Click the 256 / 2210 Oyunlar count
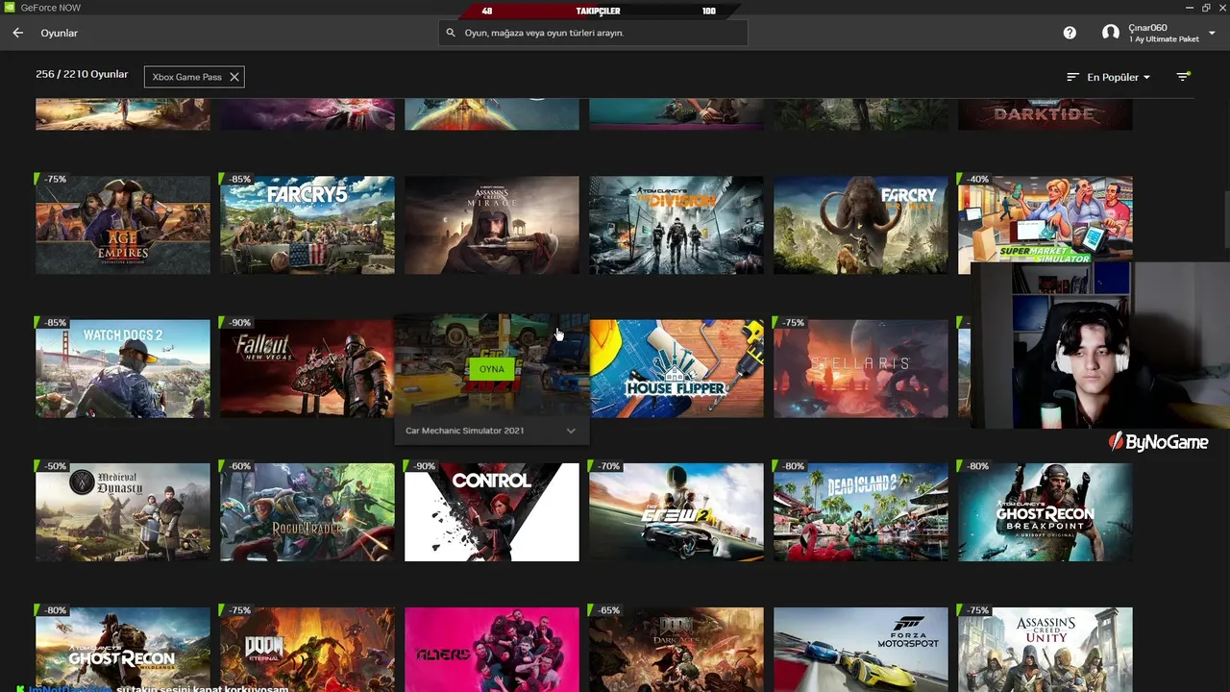This screenshot has height=692, width=1230. coord(82,75)
